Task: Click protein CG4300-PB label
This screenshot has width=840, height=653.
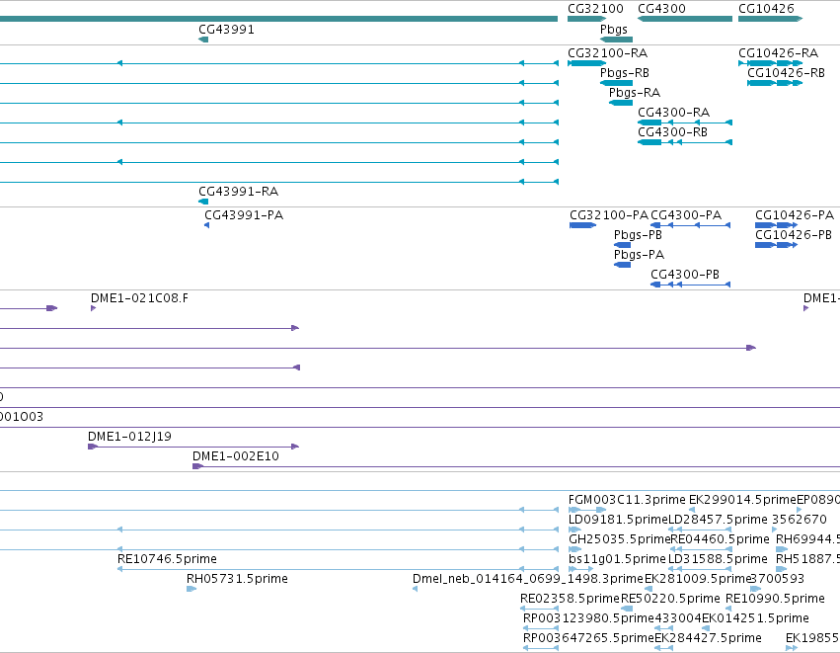Action: click(x=685, y=275)
